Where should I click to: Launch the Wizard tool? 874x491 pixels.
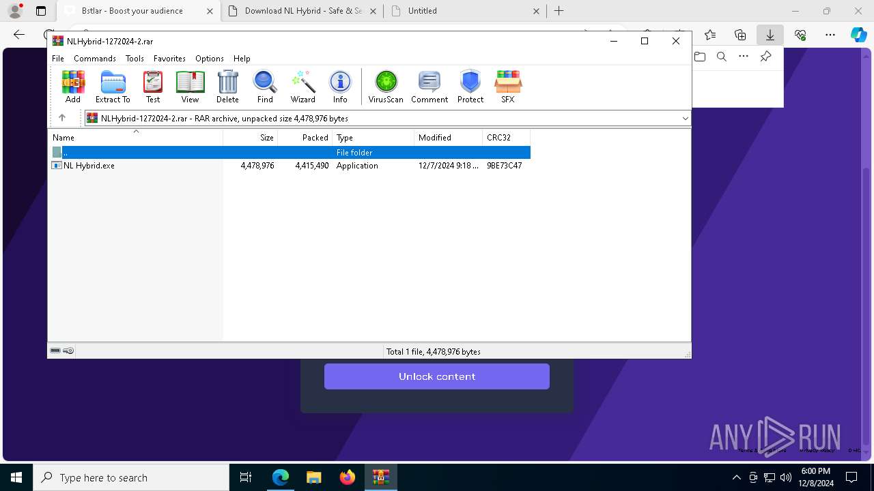[303, 87]
